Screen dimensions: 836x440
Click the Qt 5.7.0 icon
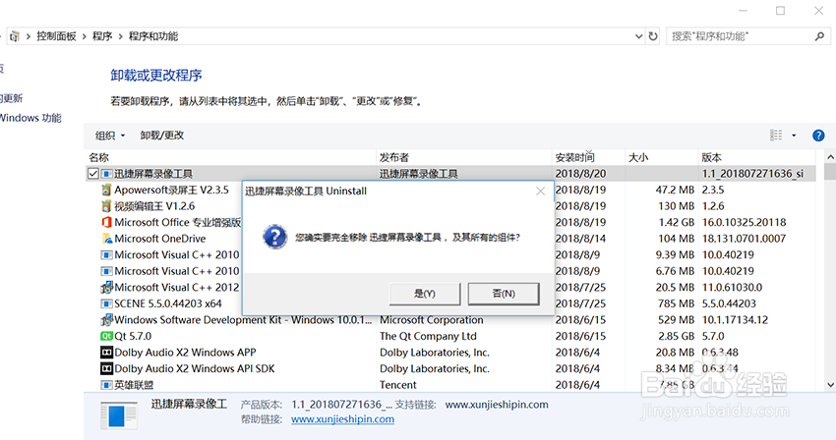point(106,336)
